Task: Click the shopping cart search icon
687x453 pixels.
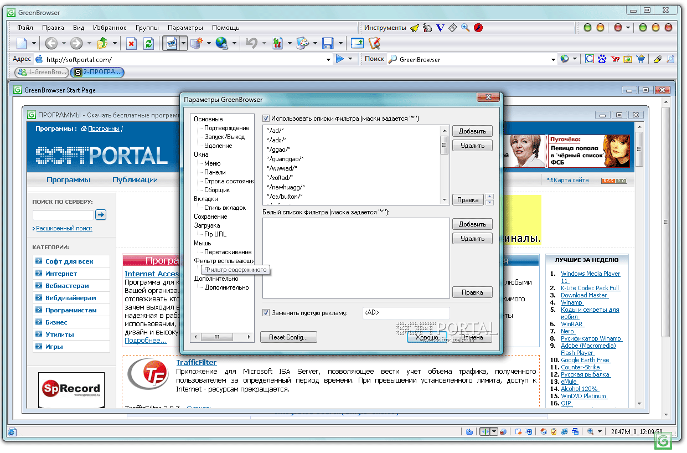Action: point(640,59)
